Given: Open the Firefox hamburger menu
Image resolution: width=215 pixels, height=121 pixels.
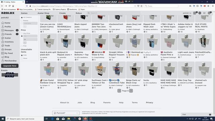Looking at the screenshot, I should point(213,6).
